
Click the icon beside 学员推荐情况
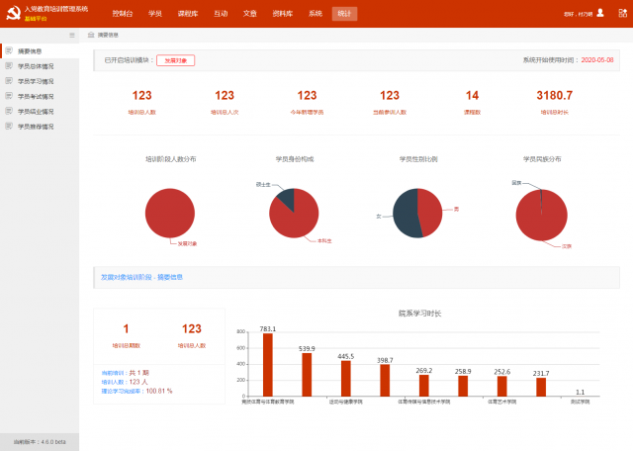9,127
